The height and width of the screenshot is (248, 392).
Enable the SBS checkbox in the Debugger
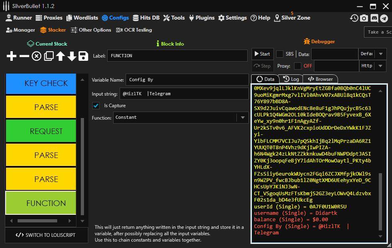(x=280, y=54)
